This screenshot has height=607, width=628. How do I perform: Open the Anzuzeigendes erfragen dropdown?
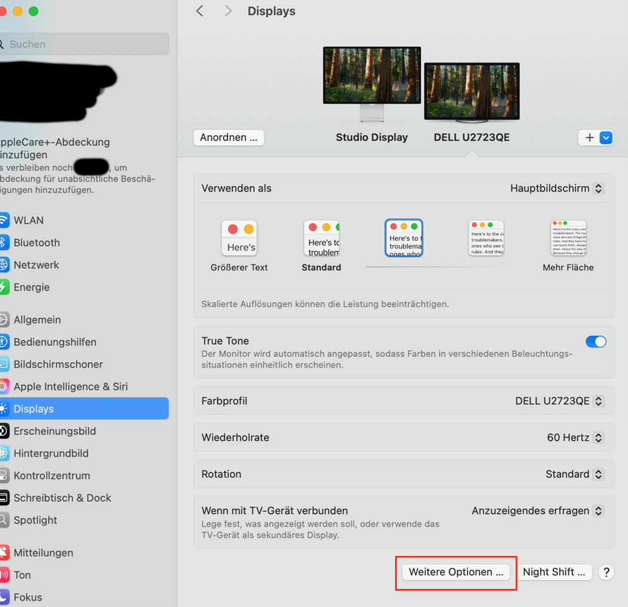(537, 510)
